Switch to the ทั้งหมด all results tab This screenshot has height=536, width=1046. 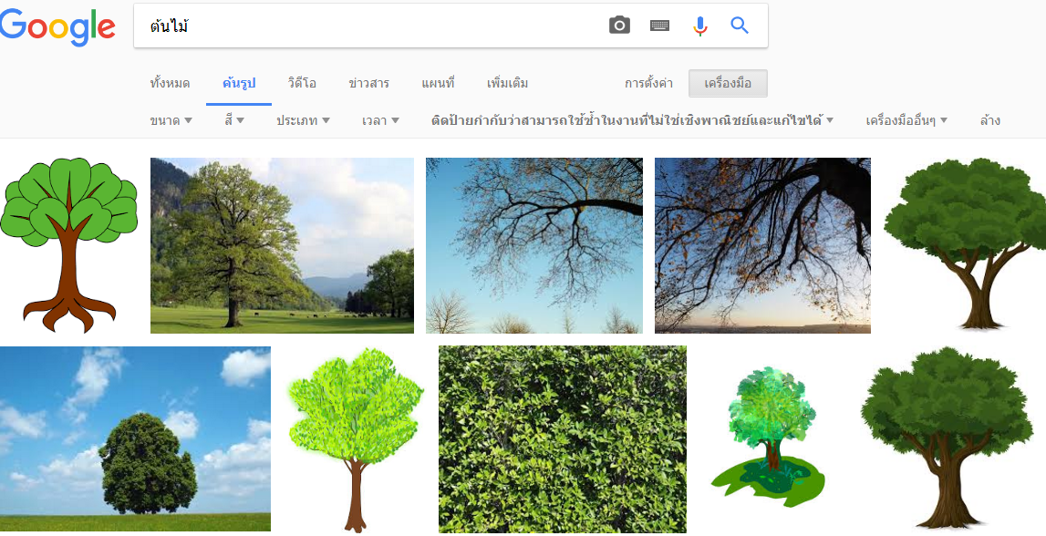[x=170, y=83]
